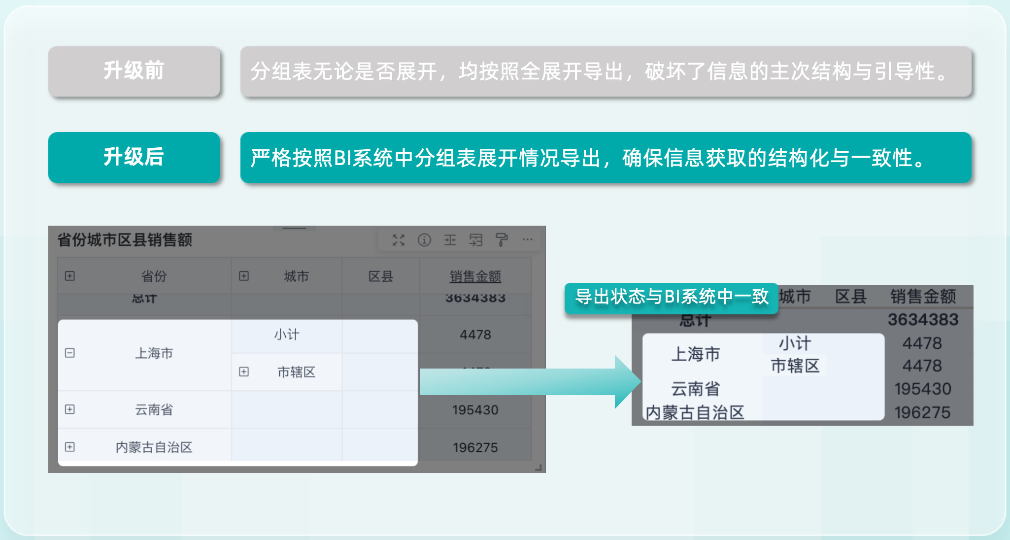Click the export table icon

(476, 240)
